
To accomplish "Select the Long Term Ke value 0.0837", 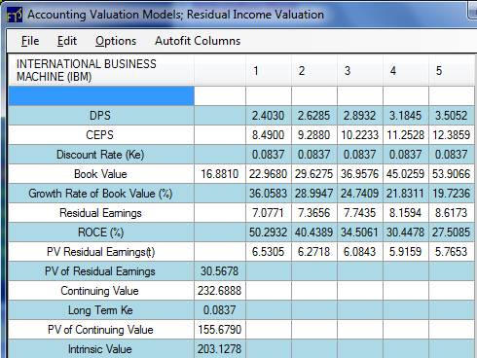I will (220, 310).
